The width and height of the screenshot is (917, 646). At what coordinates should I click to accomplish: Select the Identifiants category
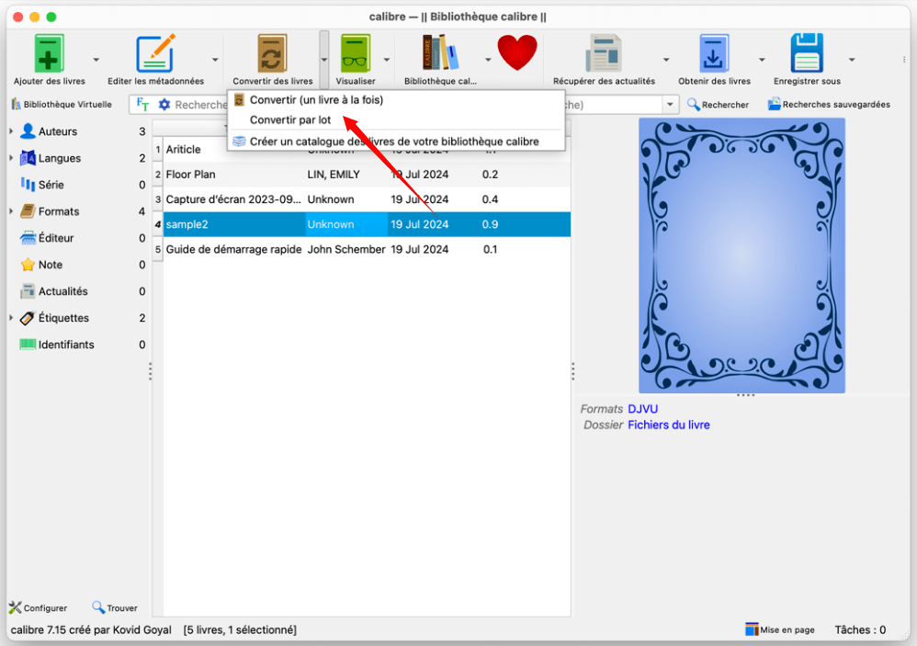pyautogui.click(x=65, y=345)
